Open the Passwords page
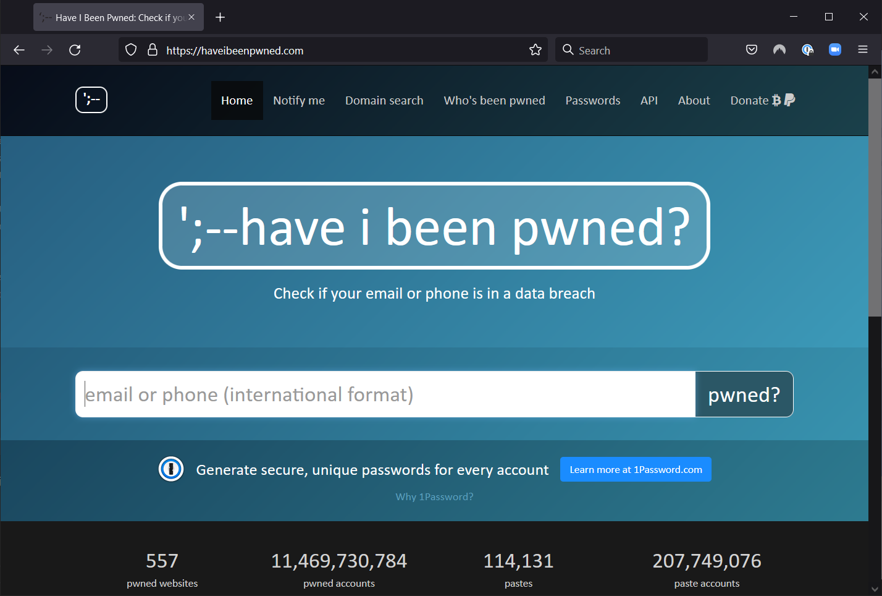882x596 pixels. click(593, 100)
